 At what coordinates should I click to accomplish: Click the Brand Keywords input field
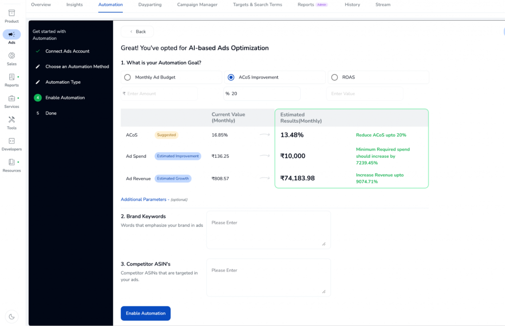(x=268, y=229)
